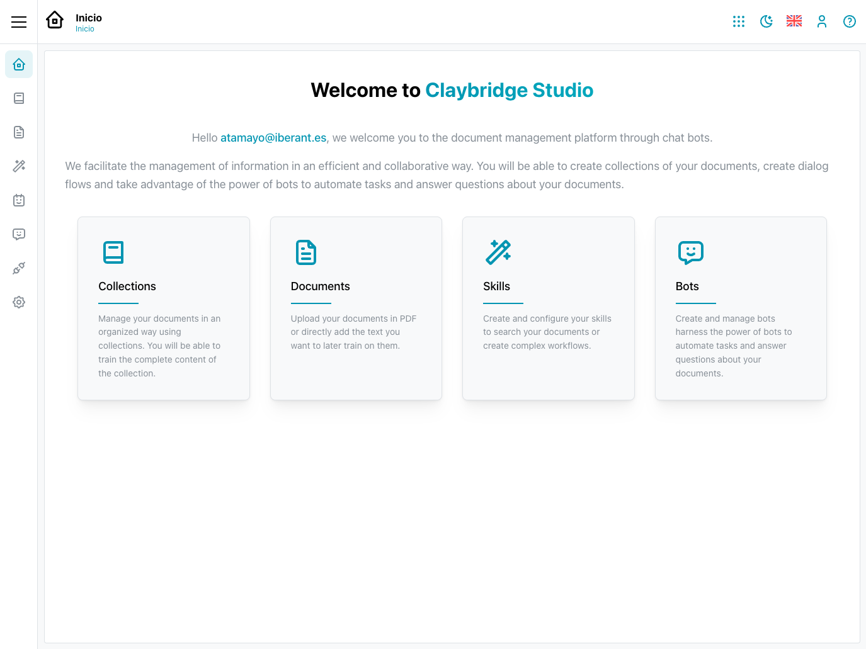Open Skills from the sidebar magic wand icon
866x649 pixels.
pyautogui.click(x=19, y=166)
